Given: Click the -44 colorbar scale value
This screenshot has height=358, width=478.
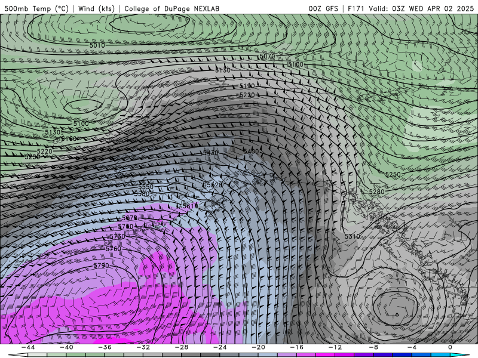Looking at the screenshot, I should (x=28, y=347).
